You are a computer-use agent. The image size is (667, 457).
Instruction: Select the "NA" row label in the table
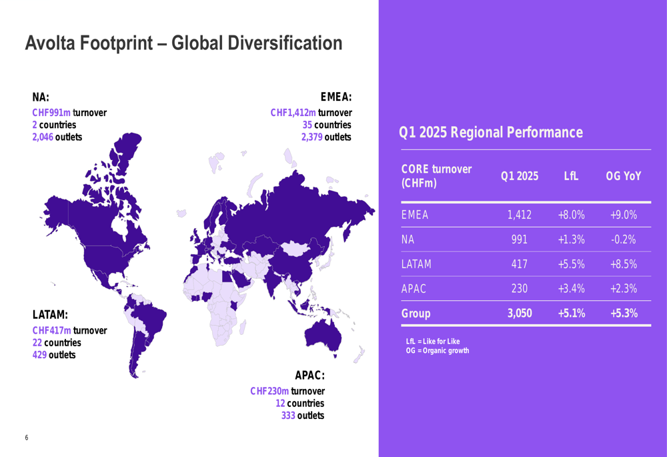(x=408, y=240)
